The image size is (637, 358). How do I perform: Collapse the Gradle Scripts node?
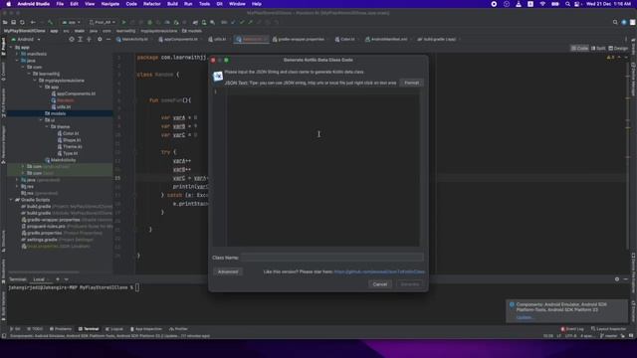11,200
